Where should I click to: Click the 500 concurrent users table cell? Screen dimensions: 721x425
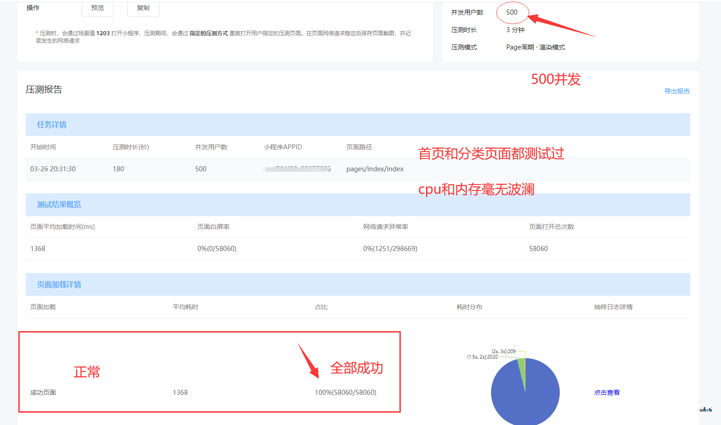pyautogui.click(x=201, y=169)
